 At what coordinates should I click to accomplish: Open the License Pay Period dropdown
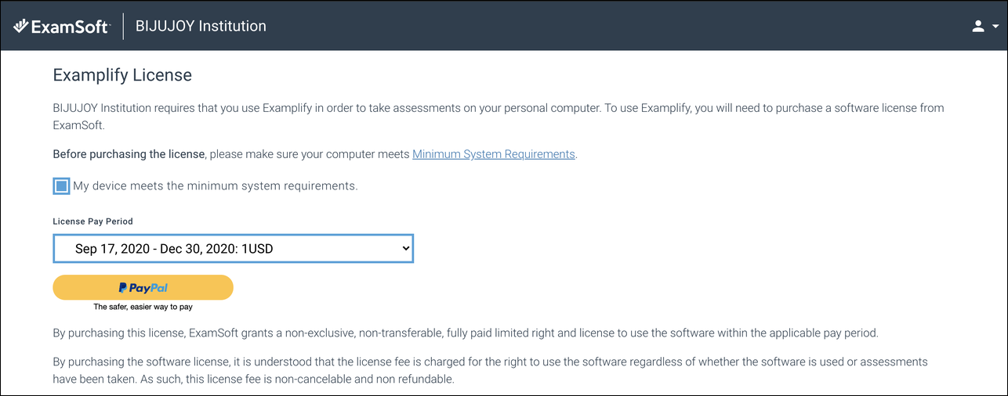coord(233,249)
